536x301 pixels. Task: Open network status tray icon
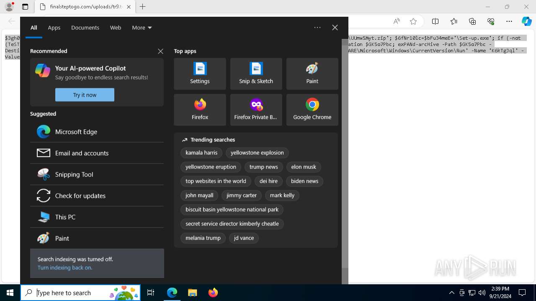pos(472,293)
